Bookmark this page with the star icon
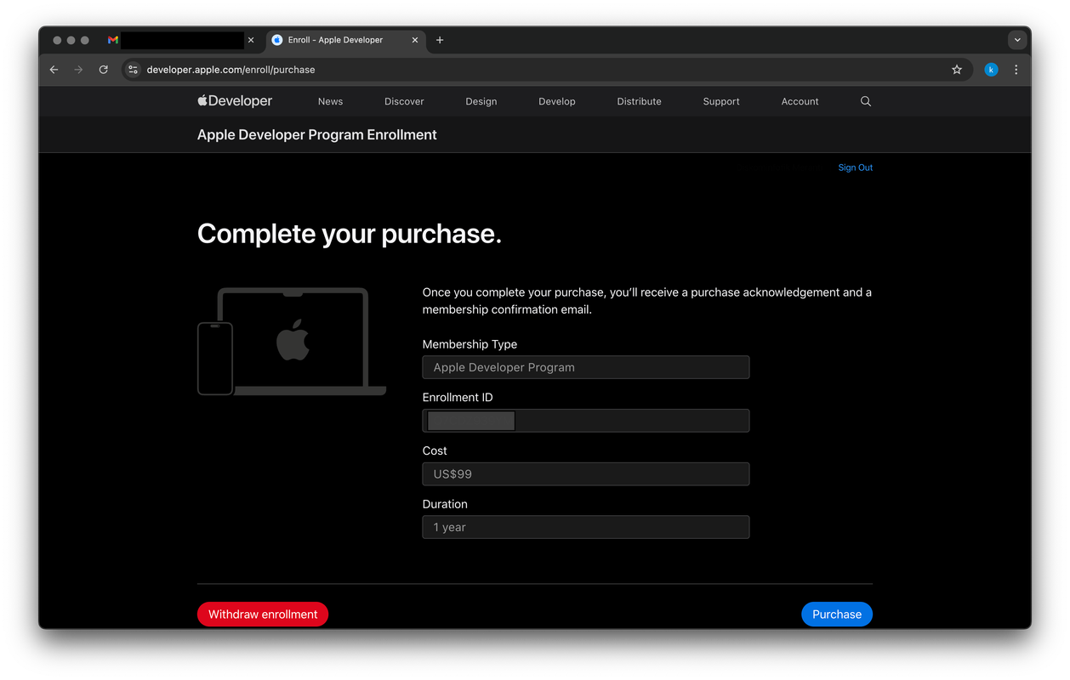The width and height of the screenshot is (1070, 680). 957,70
